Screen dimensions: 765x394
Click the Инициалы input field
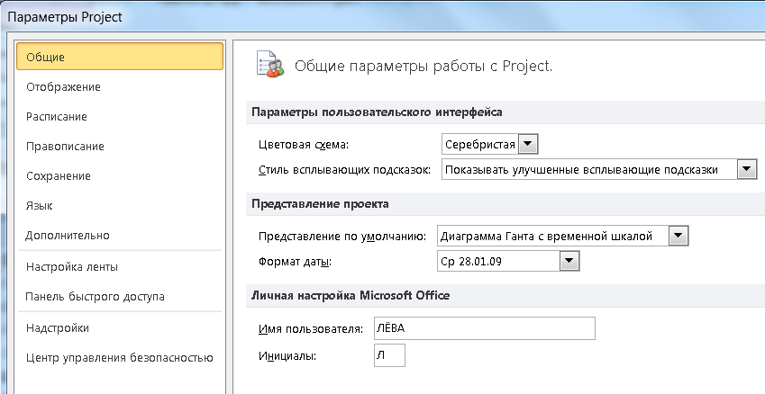pos(389,355)
